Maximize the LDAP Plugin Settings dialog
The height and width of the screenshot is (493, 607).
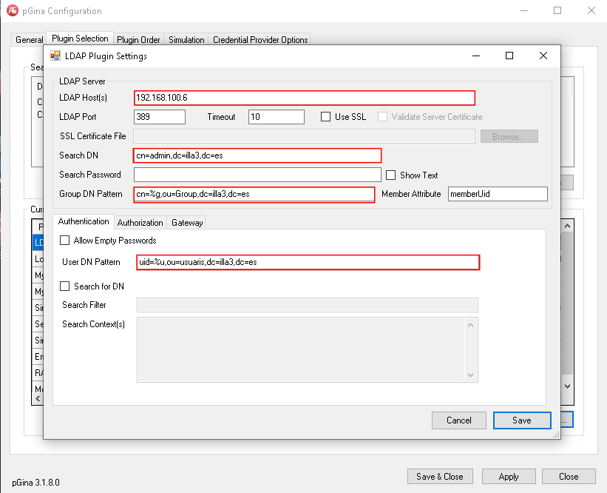pos(509,56)
